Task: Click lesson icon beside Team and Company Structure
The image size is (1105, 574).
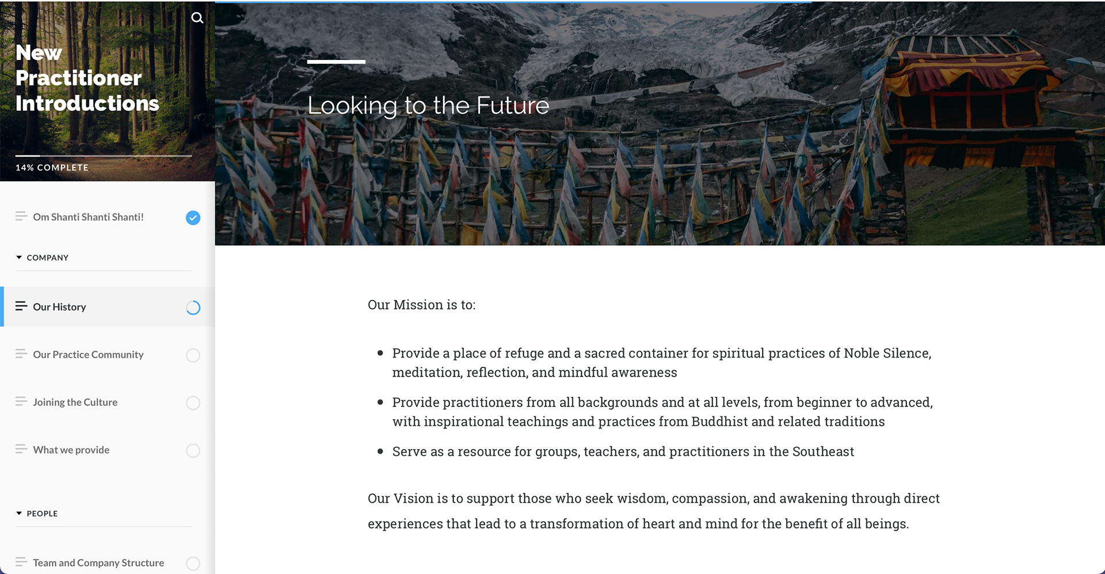Action: pyautogui.click(x=21, y=562)
